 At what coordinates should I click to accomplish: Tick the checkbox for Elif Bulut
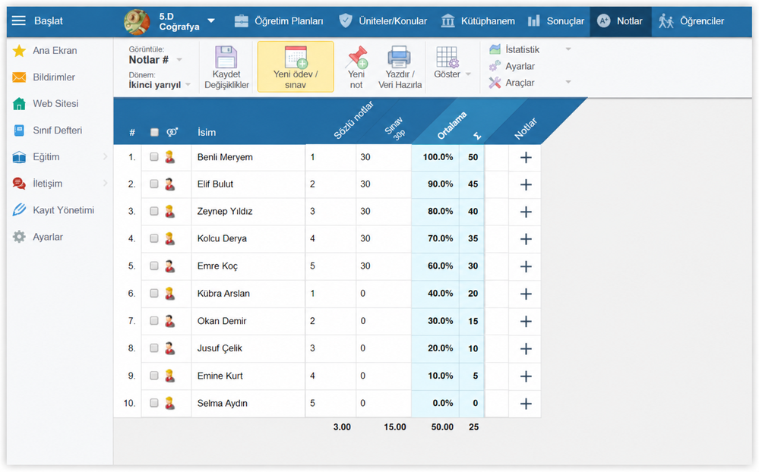coord(154,184)
